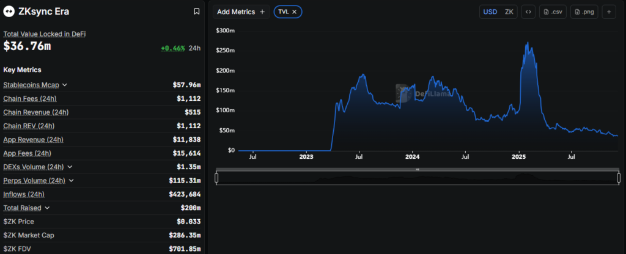Viewport: 626px width, 254px height.
Task: Click the right handle of time range slider
Action: click(618, 178)
